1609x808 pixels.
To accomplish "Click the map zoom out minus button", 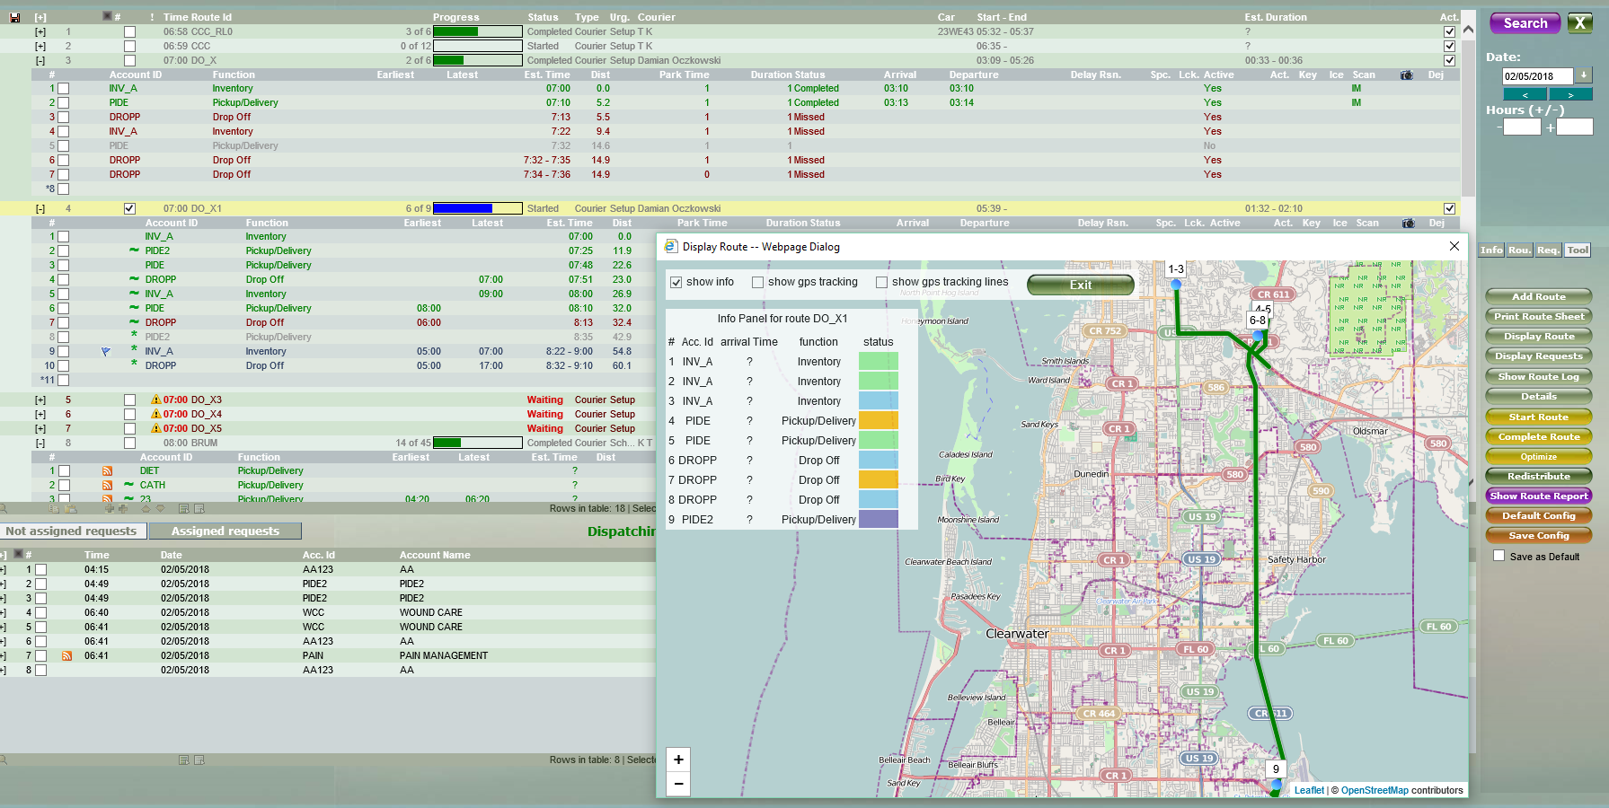I will pyautogui.click(x=678, y=784).
